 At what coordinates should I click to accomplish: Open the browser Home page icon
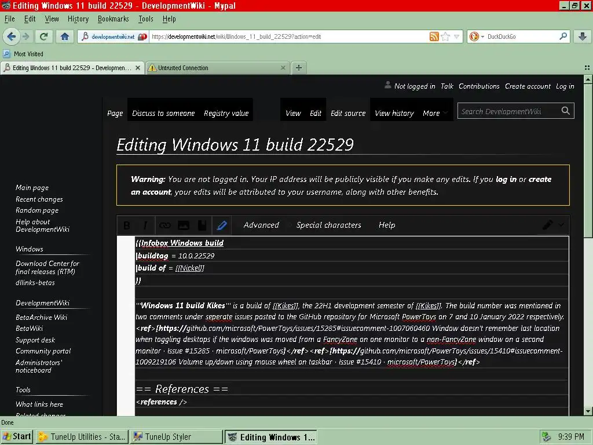pos(65,37)
